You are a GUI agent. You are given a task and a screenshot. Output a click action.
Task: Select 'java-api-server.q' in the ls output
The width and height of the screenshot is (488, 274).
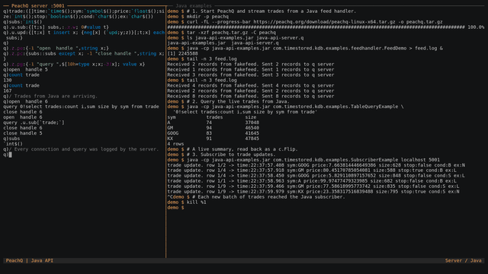(255, 43)
